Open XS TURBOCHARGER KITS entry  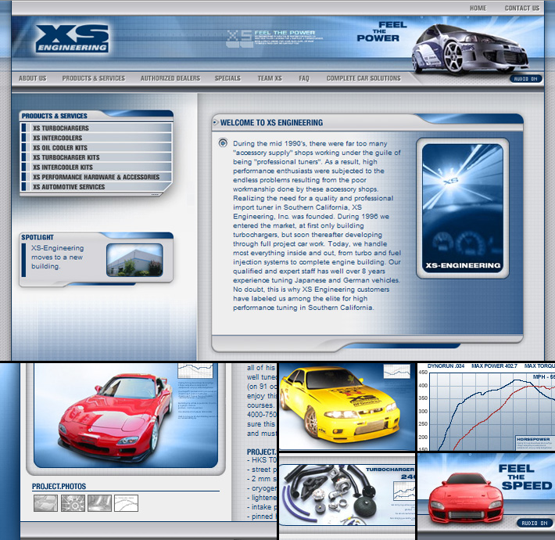[96, 157]
